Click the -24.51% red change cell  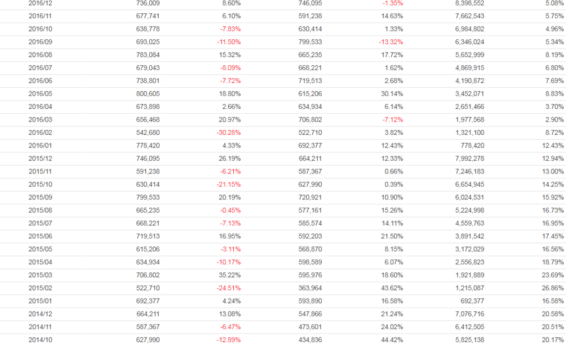click(x=228, y=288)
